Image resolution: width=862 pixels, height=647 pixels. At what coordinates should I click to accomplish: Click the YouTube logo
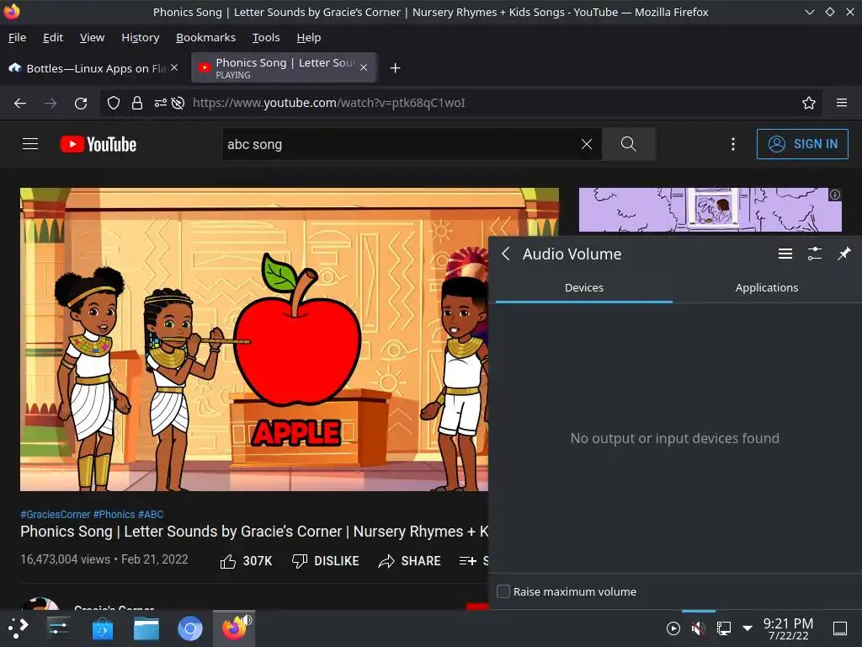(x=98, y=144)
